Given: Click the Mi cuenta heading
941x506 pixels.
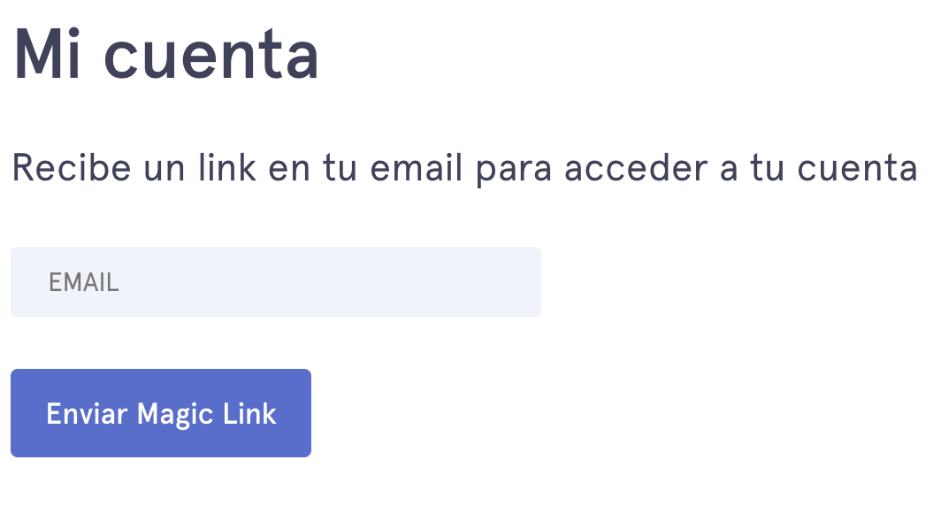Looking at the screenshot, I should (x=166, y=55).
